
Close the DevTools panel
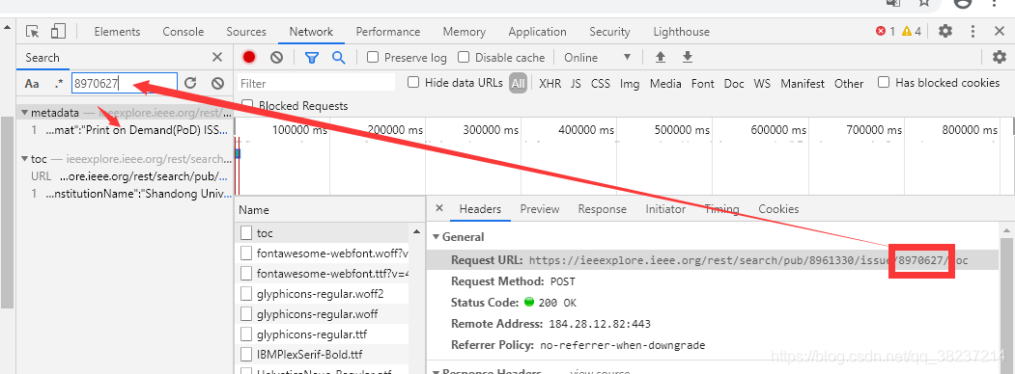tap(1000, 31)
